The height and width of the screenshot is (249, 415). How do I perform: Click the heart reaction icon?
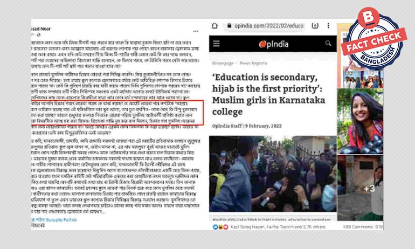pos(225,227)
